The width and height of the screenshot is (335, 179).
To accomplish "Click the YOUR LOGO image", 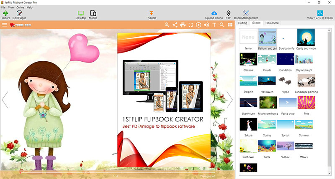I will tap(20, 25).
